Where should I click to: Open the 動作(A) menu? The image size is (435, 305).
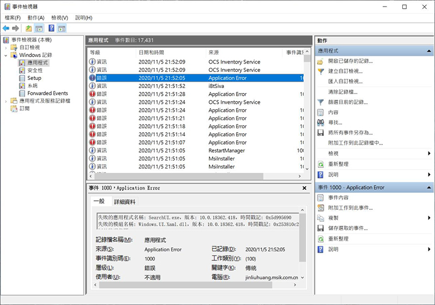pyautogui.click(x=35, y=18)
